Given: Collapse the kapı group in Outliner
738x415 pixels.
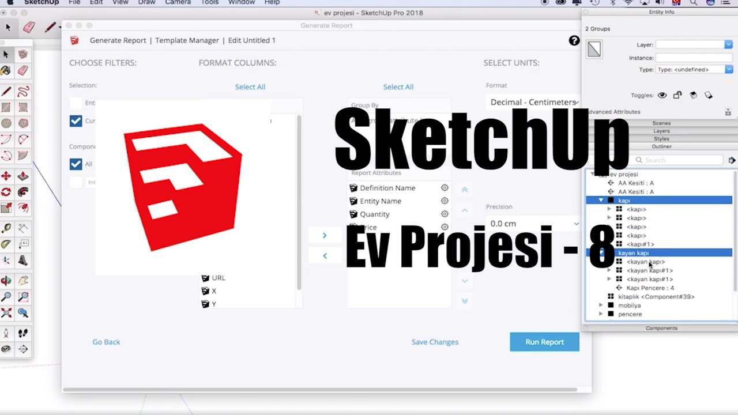Looking at the screenshot, I should pyautogui.click(x=601, y=201).
